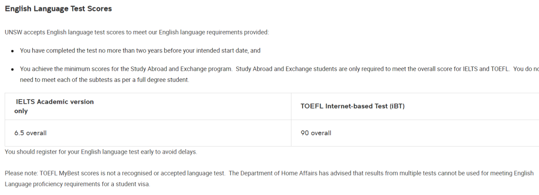Screen dimensions: 539x195
Task: Click the word 'only' in IELTS header
Action: tap(21, 111)
